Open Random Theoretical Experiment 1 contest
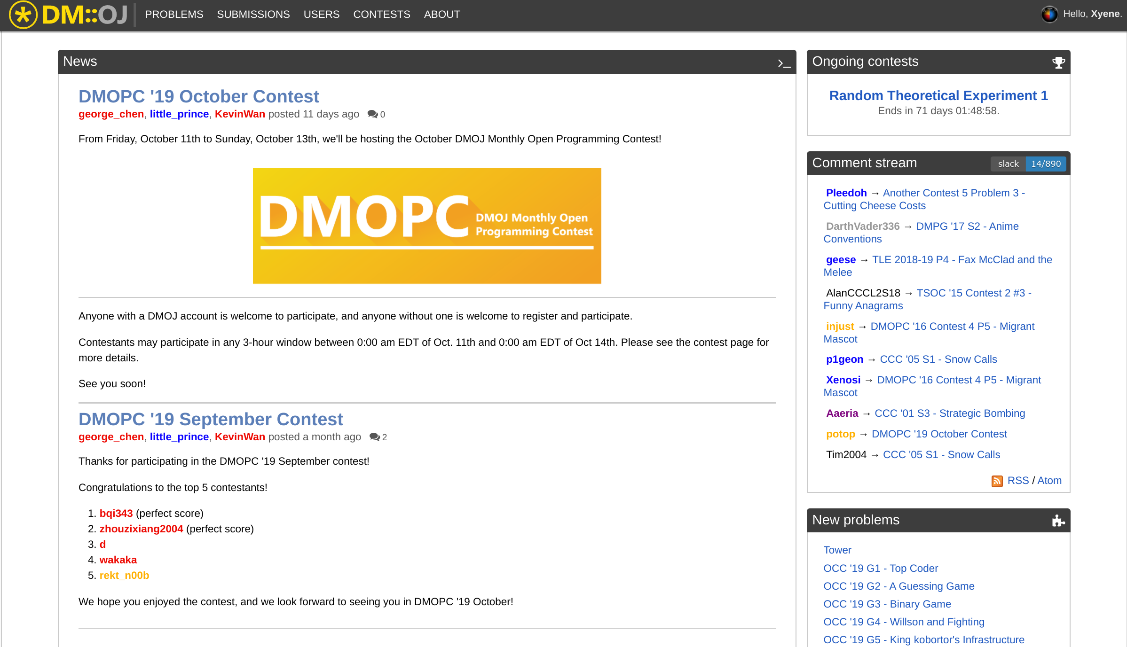Viewport: 1127px width, 647px height. click(938, 96)
